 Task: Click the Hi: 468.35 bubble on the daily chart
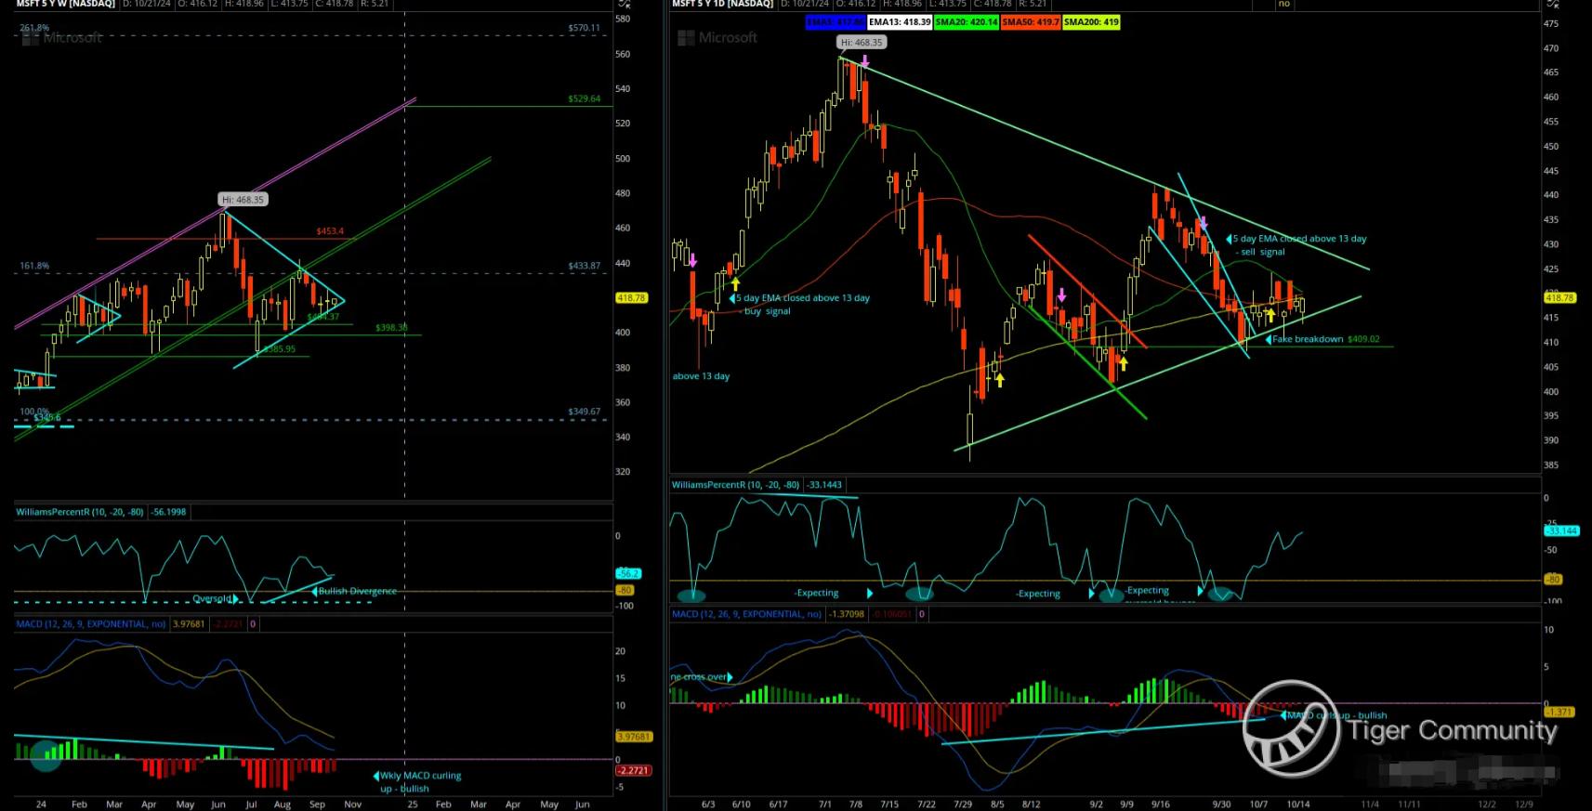862,43
